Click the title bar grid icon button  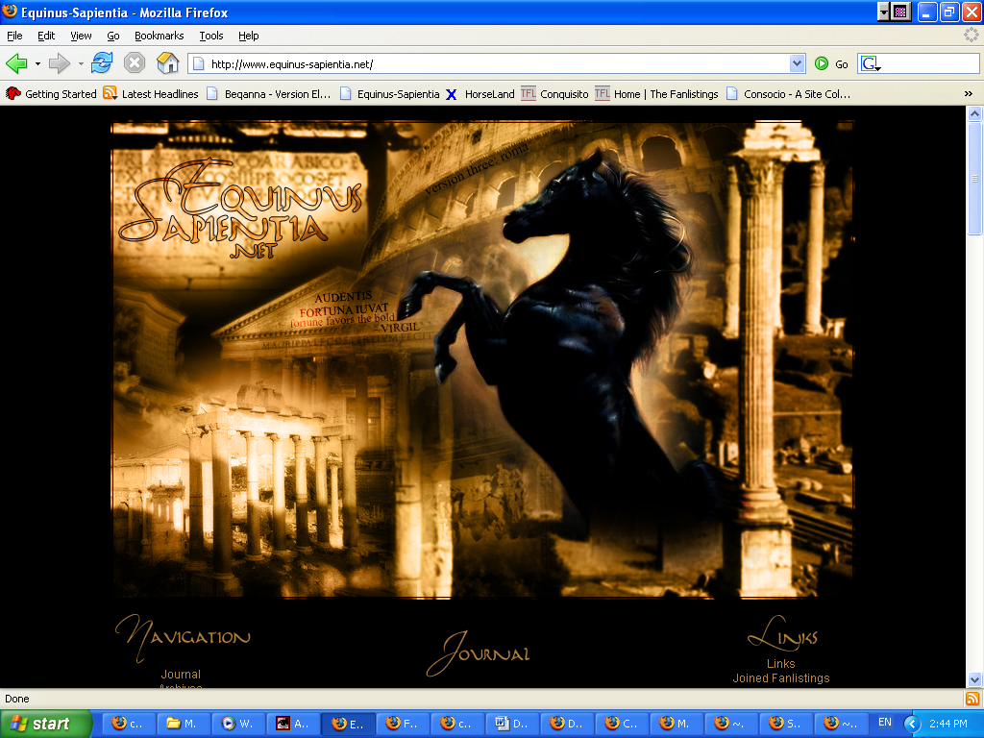pos(900,12)
